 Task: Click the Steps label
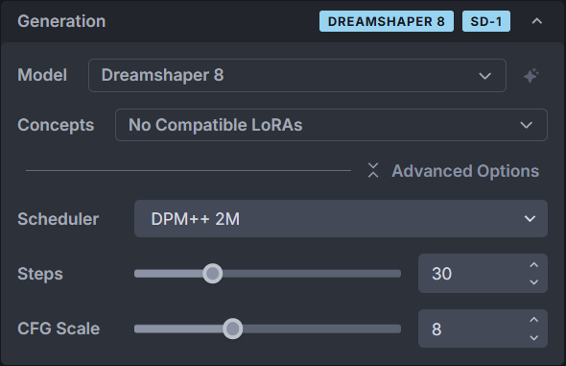click(40, 274)
